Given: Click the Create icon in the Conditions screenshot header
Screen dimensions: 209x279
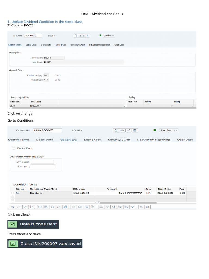Looking at the screenshot, I should tap(116, 131).
